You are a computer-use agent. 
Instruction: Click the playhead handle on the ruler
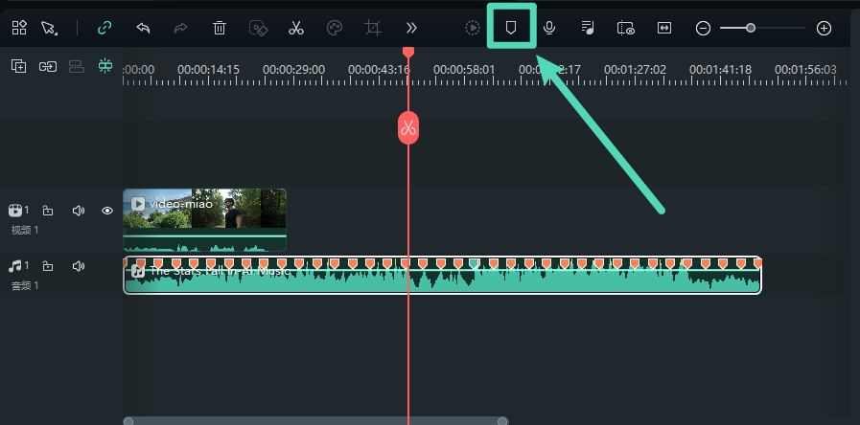pyautogui.click(x=408, y=52)
